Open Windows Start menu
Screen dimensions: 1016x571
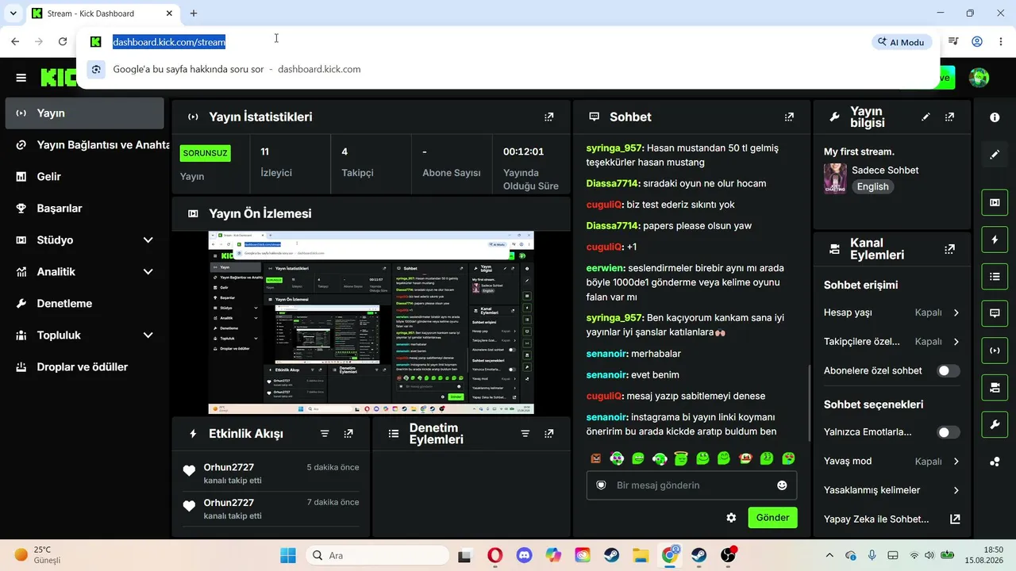tap(287, 555)
